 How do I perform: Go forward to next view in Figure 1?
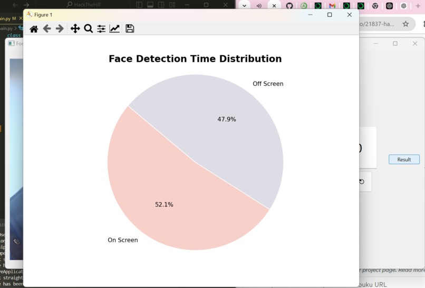60,28
